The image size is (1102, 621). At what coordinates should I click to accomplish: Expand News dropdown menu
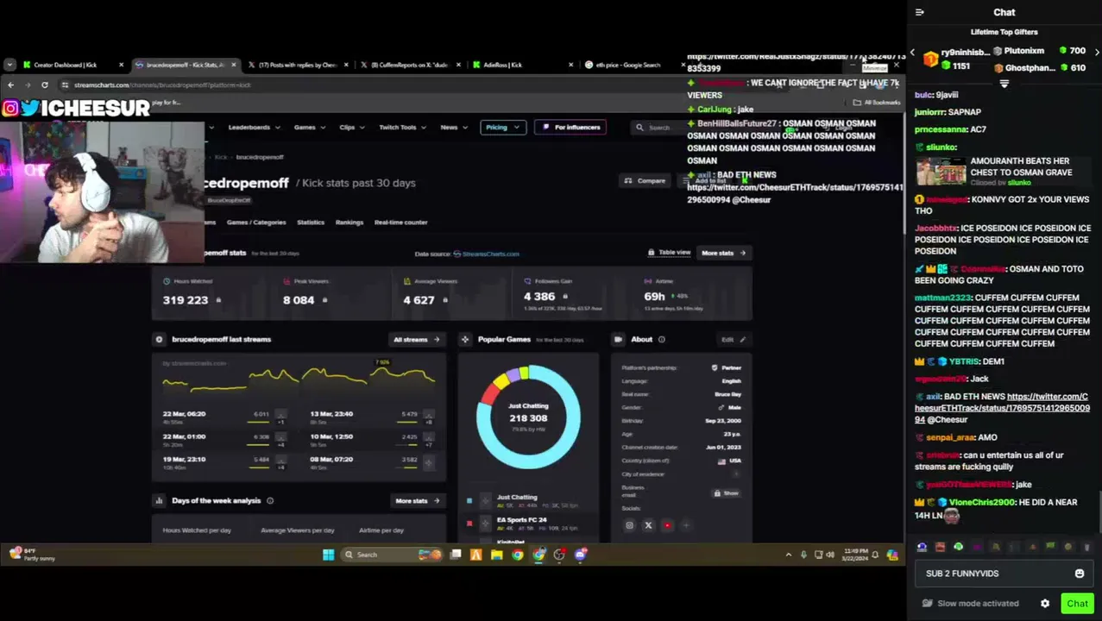point(453,128)
